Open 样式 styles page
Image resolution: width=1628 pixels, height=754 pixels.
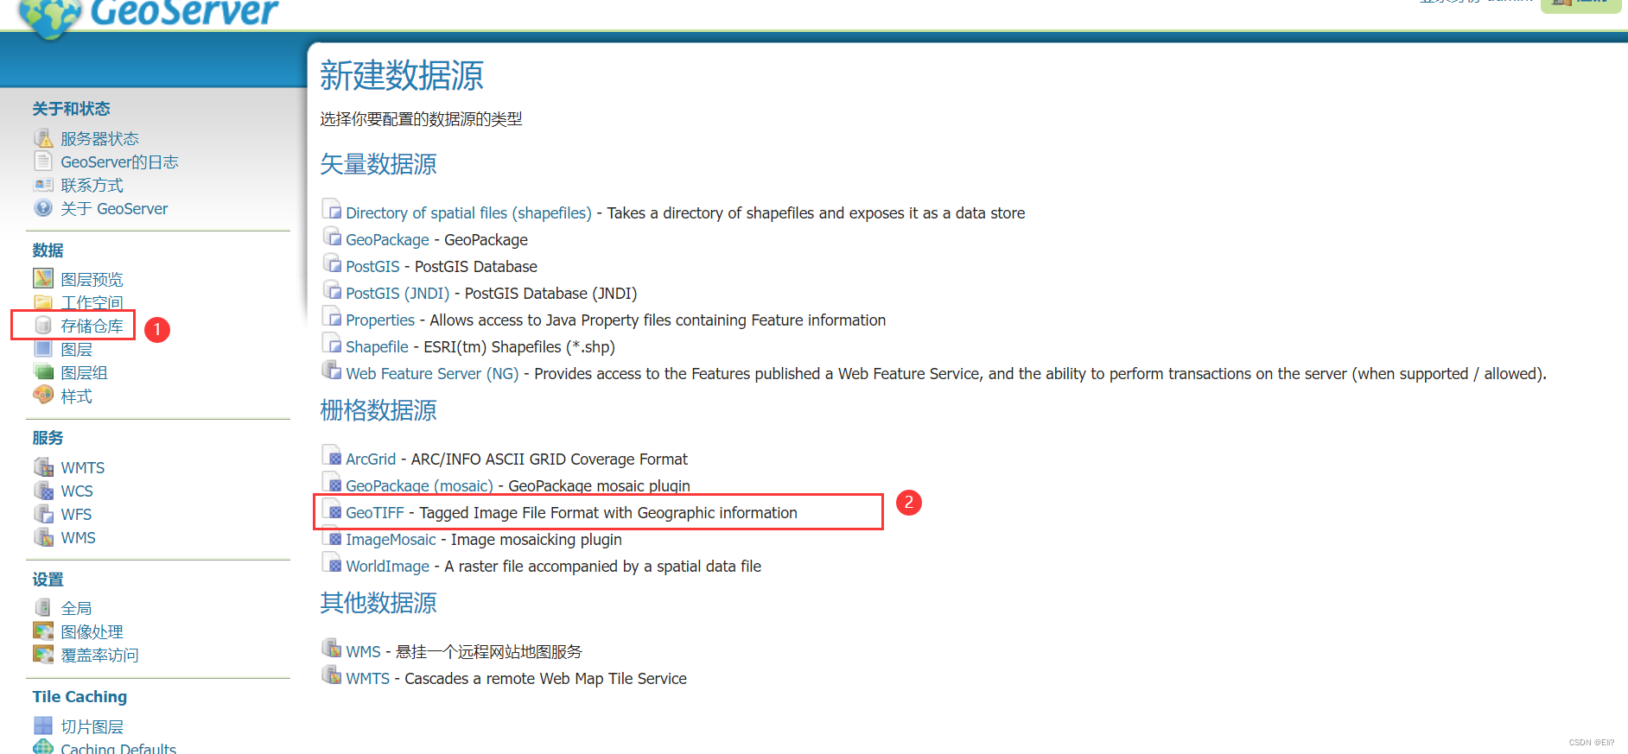76,396
